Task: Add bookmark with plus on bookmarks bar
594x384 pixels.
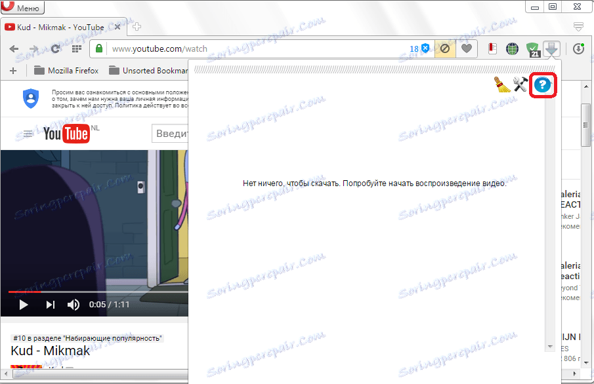Action: click(x=13, y=71)
